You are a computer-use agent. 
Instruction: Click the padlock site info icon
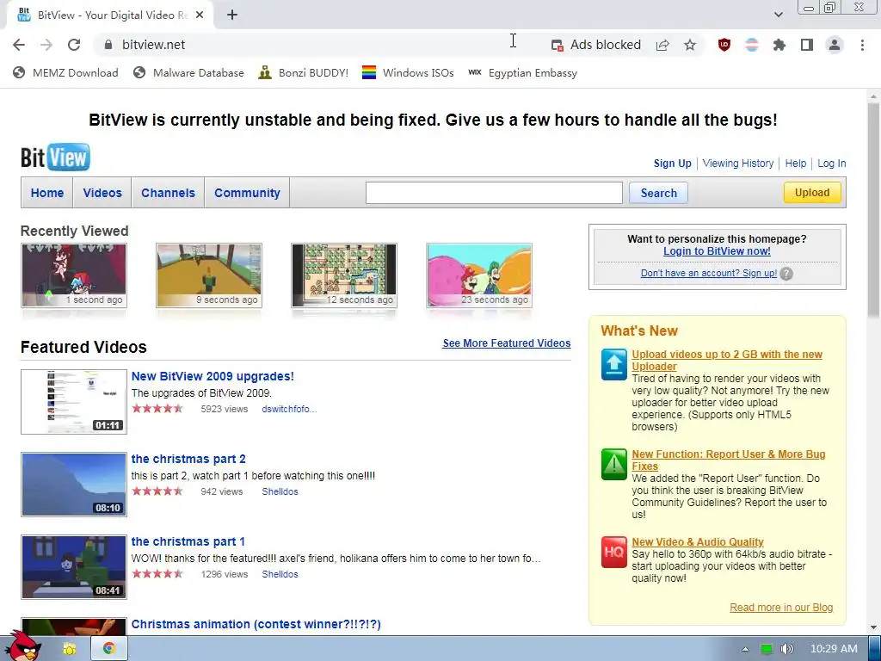[x=108, y=45]
